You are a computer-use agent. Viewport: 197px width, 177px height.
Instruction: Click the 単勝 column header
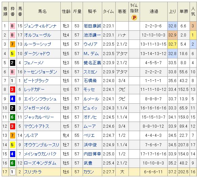(184, 11)
